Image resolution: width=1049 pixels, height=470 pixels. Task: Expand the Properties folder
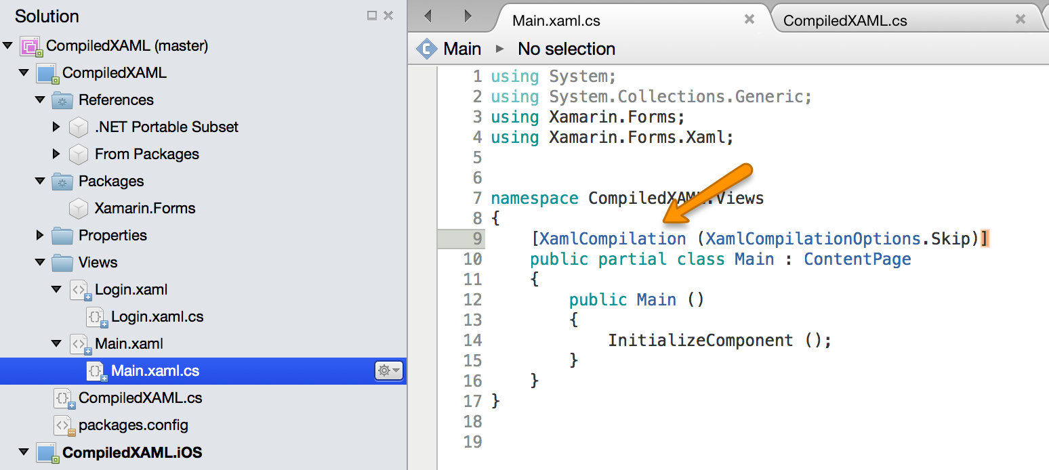[39, 235]
